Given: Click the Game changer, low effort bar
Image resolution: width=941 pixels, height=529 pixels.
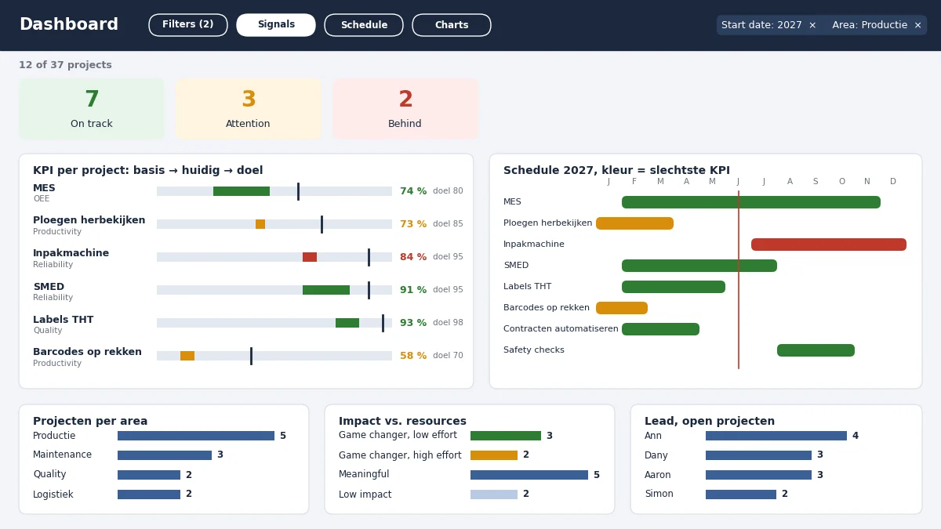Looking at the screenshot, I should click(x=506, y=436).
